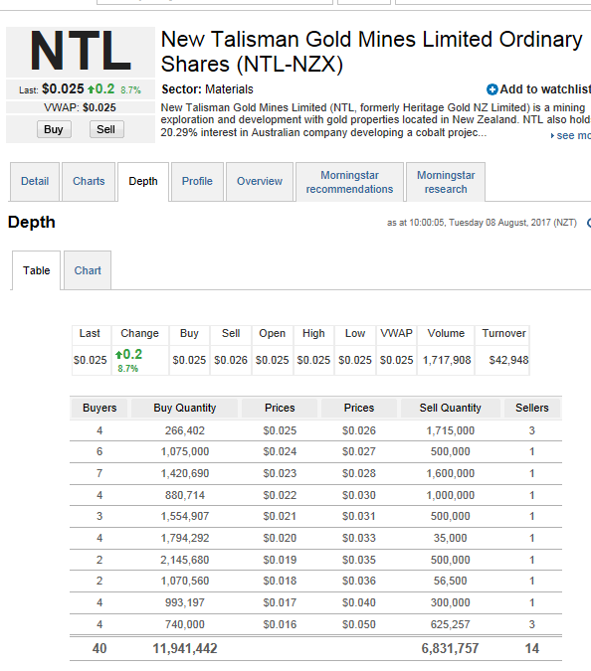Image resolution: width=591 pixels, height=671 pixels.
Task: Click the buy price $0.023
Action: point(280,474)
